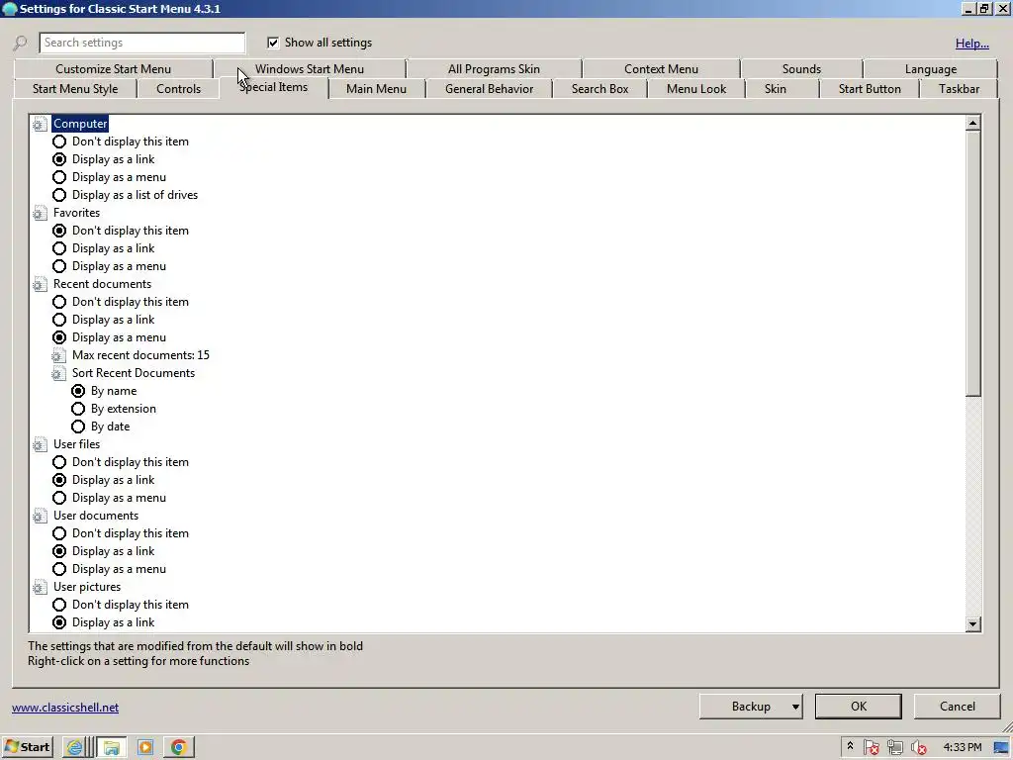
Task: Click the scroll up arrow
Action: pos(973,124)
